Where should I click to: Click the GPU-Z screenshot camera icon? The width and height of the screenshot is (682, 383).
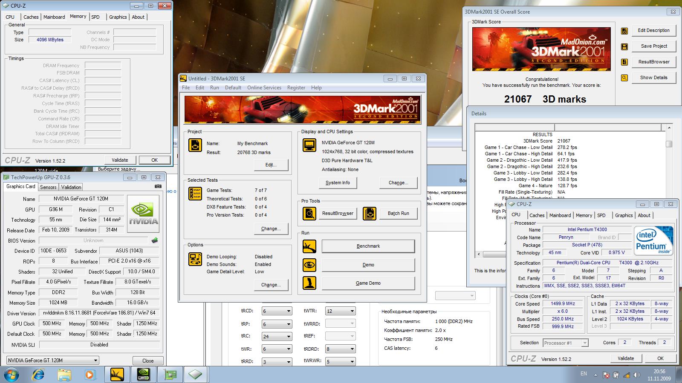coord(158,186)
